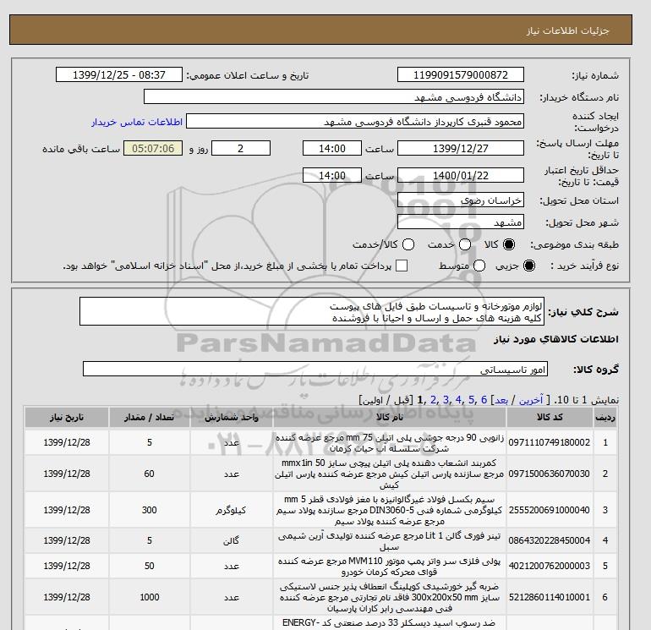Go to page 6 of goods list
The height and width of the screenshot is (630, 651).
[484, 400]
